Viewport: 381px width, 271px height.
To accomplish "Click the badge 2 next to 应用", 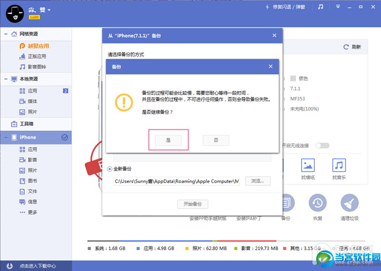I will (x=65, y=91).
